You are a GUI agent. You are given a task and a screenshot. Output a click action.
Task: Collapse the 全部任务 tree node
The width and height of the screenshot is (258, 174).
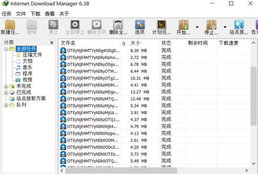click(6, 49)
